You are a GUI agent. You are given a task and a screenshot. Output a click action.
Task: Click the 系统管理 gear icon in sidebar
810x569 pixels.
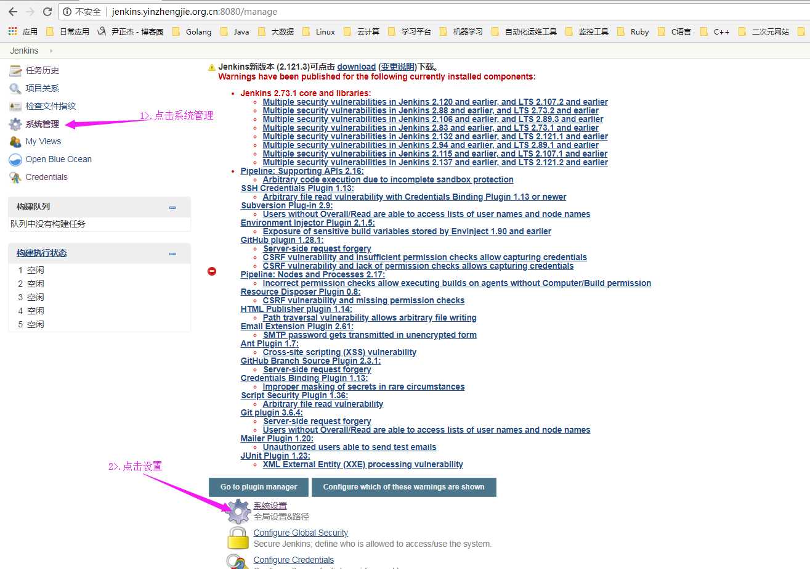pos(15,124)
